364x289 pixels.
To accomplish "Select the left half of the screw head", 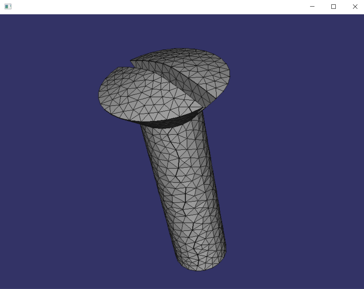I will [x=132, y=95].
